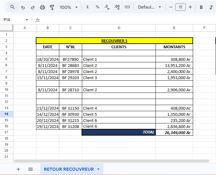Expand the name box dropdown arrow
The image size is (216, 175).
tap(27, 20)
